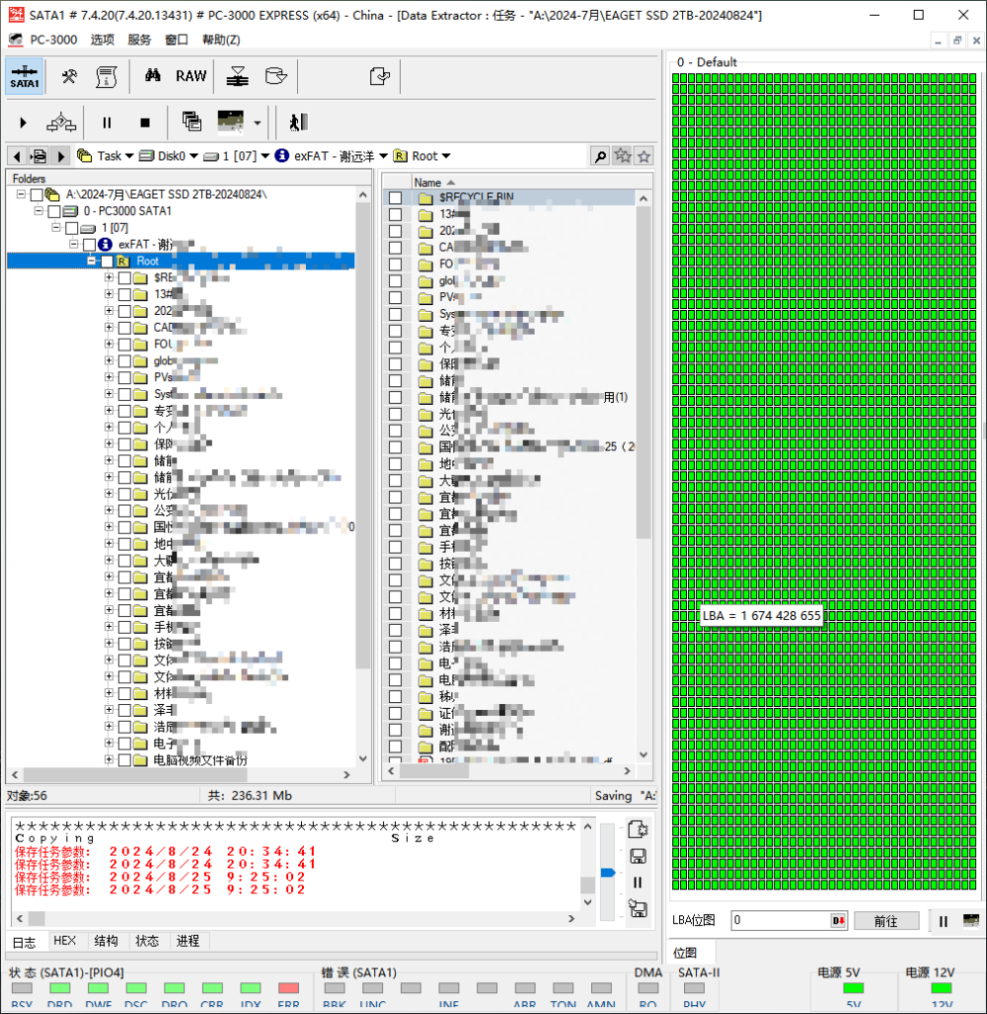Screen dimensions: 987x1014
Task: Click the binoculars search icon
Action: [x=152, y=75]
